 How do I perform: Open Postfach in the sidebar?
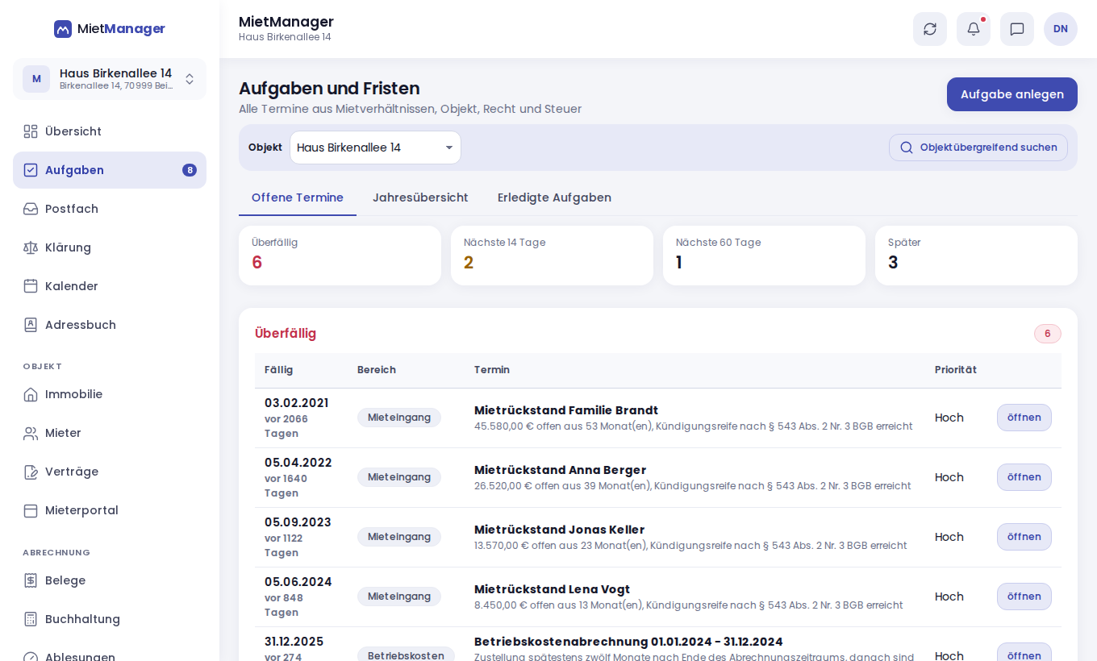pyautogui.click(x=110, y=209)
